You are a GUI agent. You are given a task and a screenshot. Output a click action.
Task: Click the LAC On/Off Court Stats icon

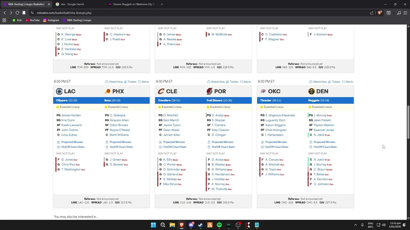click(x=58, y=147)
